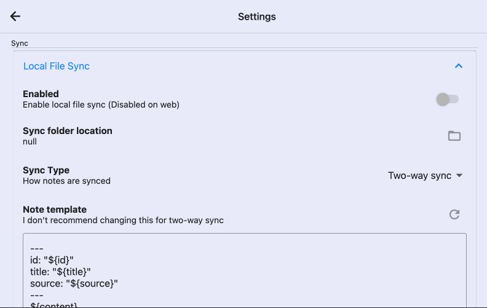Collapse the Local File Sync chevron
The width and height of the screenshot is (487, 308).
click(x=458, y=66)
